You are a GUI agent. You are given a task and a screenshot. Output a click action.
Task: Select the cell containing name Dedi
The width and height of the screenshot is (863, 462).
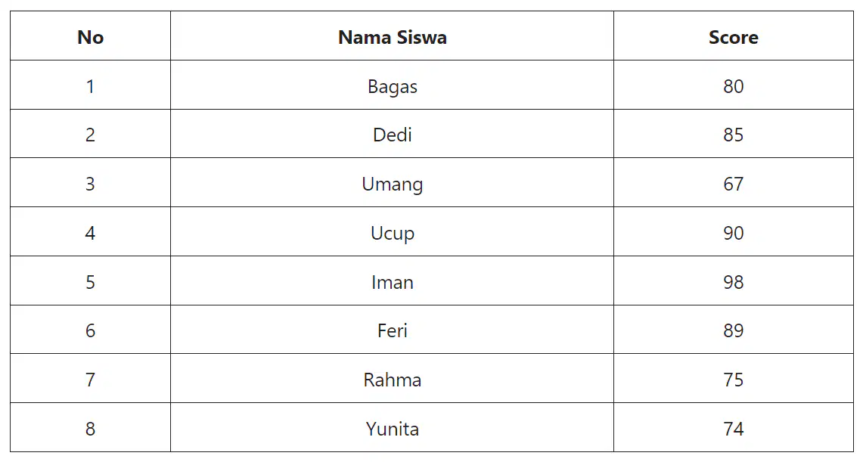coord(392,134)
